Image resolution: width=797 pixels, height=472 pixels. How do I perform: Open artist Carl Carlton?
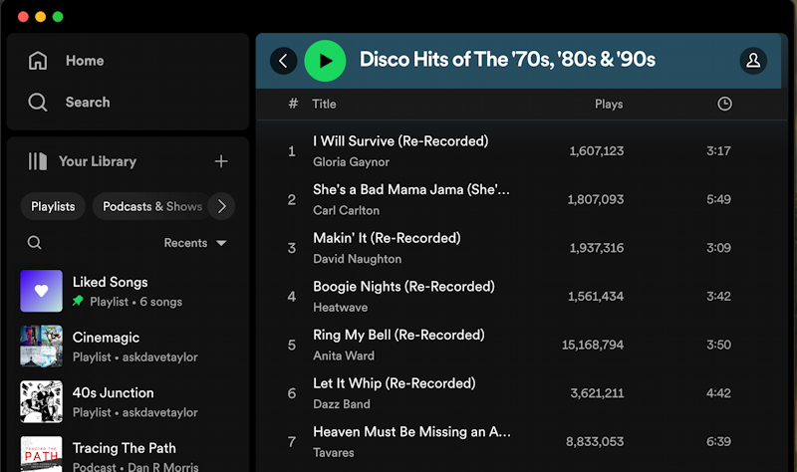tap(346, 210)
